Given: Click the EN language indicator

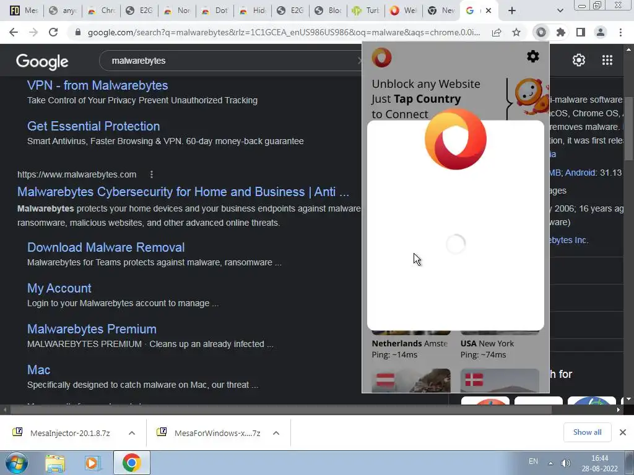Looking at the screenshot, I should (x=533, y=461).
